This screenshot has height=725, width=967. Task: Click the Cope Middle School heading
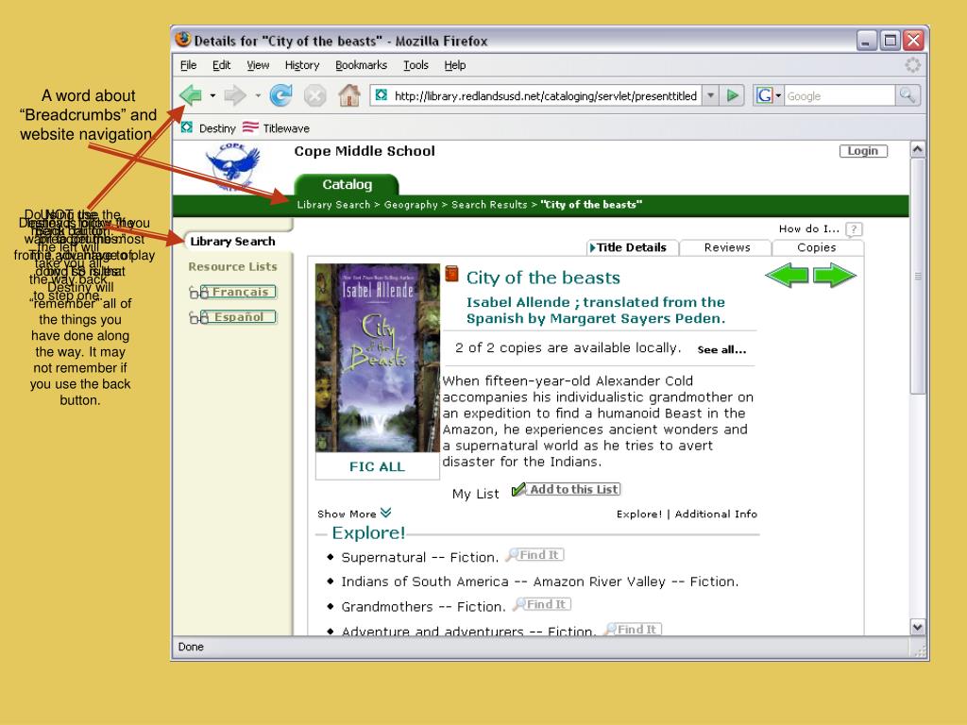tap(365, 151)
